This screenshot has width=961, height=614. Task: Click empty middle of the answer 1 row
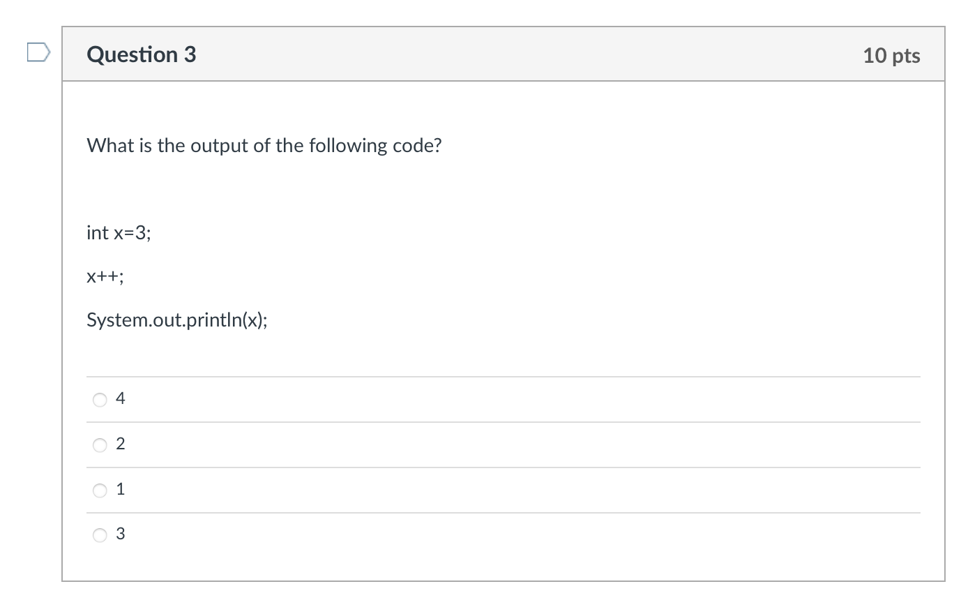coord(504,490)
